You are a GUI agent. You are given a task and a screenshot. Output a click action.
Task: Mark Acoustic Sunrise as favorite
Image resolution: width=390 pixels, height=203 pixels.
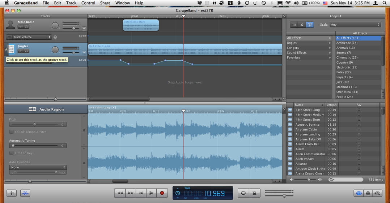359,125
